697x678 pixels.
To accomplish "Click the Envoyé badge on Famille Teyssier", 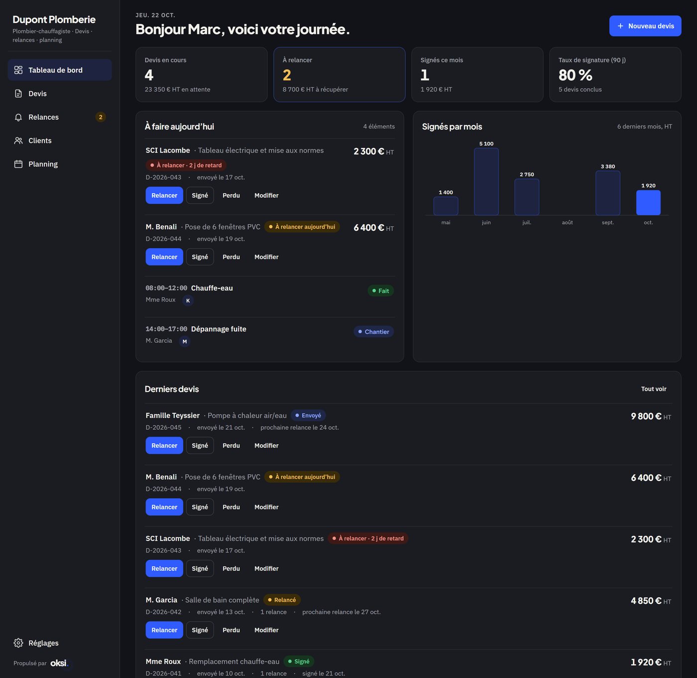I will coord(308,415).
